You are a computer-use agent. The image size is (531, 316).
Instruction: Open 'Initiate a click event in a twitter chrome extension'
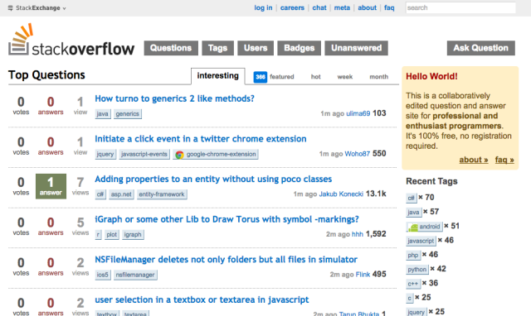201,139
